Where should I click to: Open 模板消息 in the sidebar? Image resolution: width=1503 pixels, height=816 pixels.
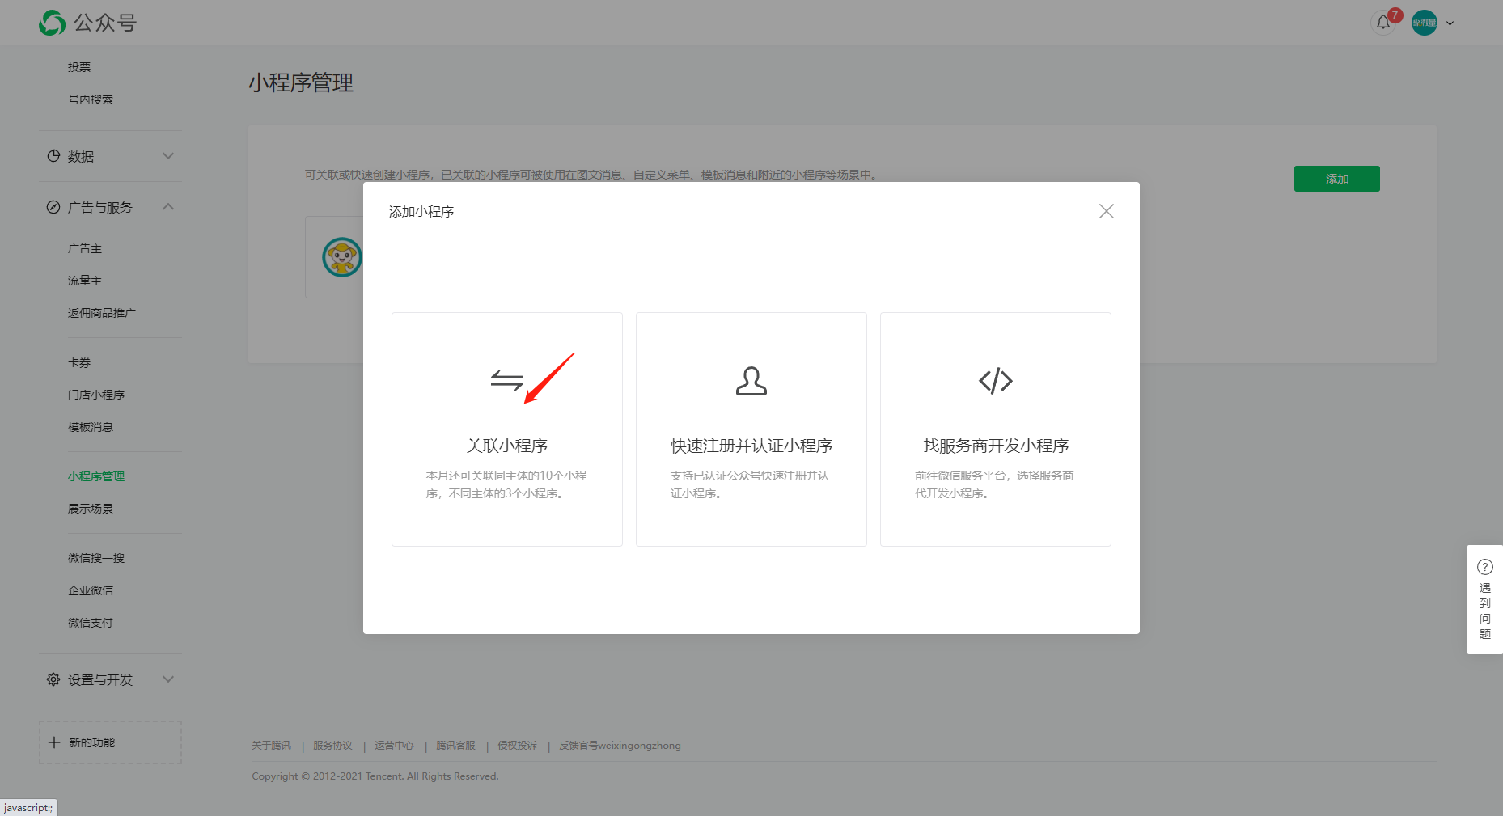91,427
